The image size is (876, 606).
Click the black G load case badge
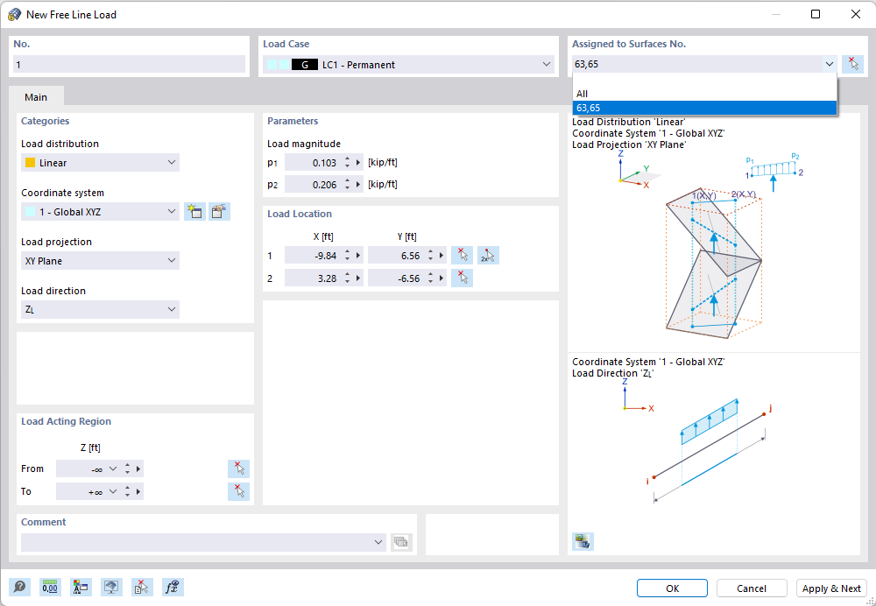click(305, 65)
